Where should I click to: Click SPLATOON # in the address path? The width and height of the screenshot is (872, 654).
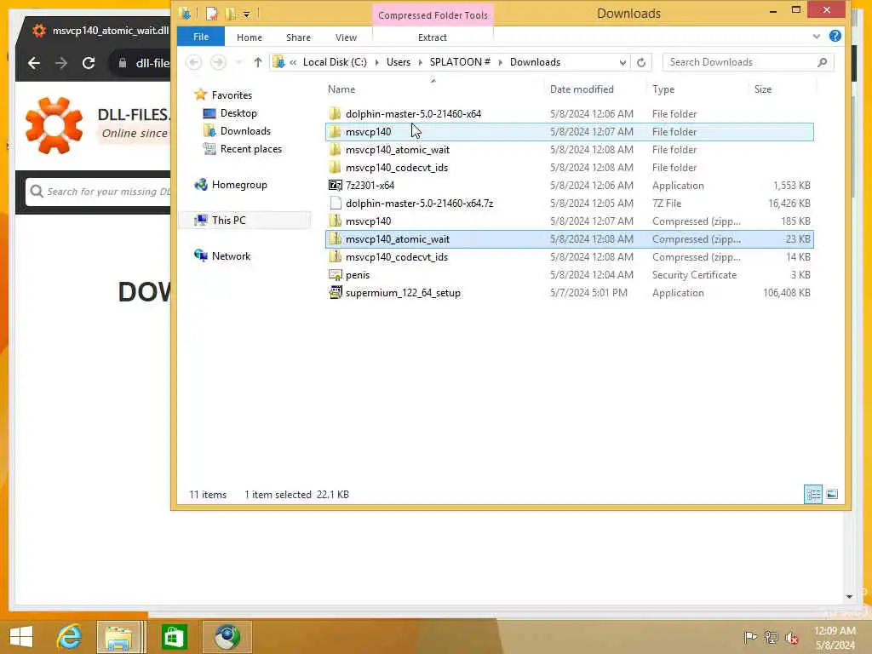click(x=460, y=62)
